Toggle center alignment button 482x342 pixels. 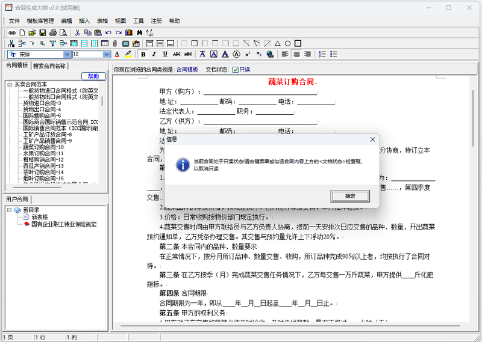click(296, 54)
